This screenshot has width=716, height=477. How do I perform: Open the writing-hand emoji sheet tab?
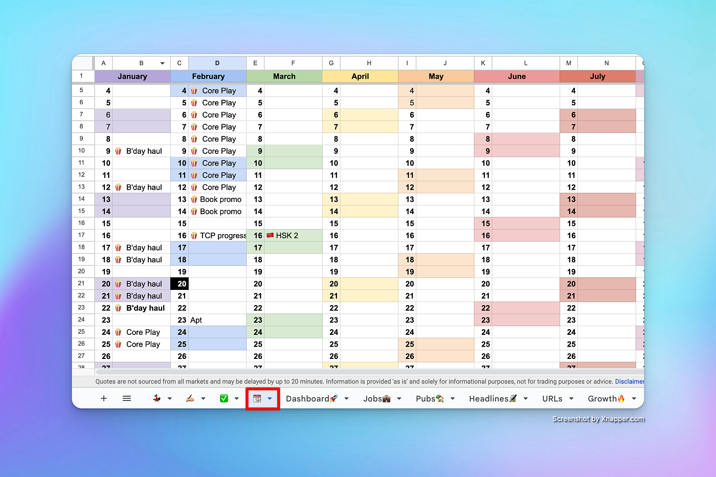coord(191,398)
